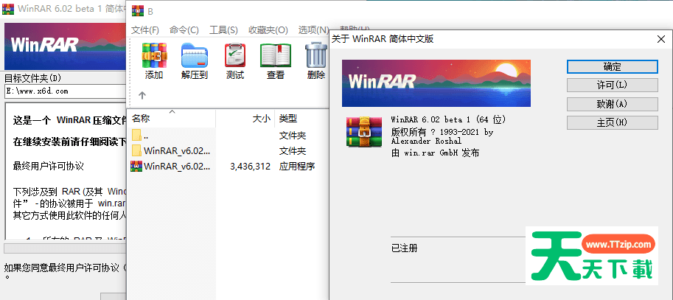Click the 许可(L) button
673x300 pixels.
[x=613, y=85]
